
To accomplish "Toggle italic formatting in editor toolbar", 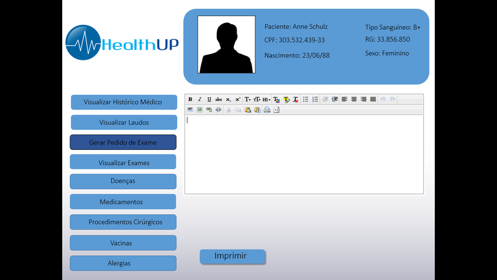I will tap(199, 100).
